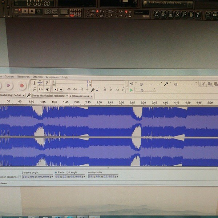Toggle the snap-to checkbox
218x218 pixels.
click(x=20, y=177)
